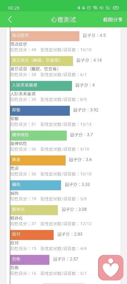Tap the back arrow icon
This screenshot has height=284, width=127.
click(x=10, y=20)
